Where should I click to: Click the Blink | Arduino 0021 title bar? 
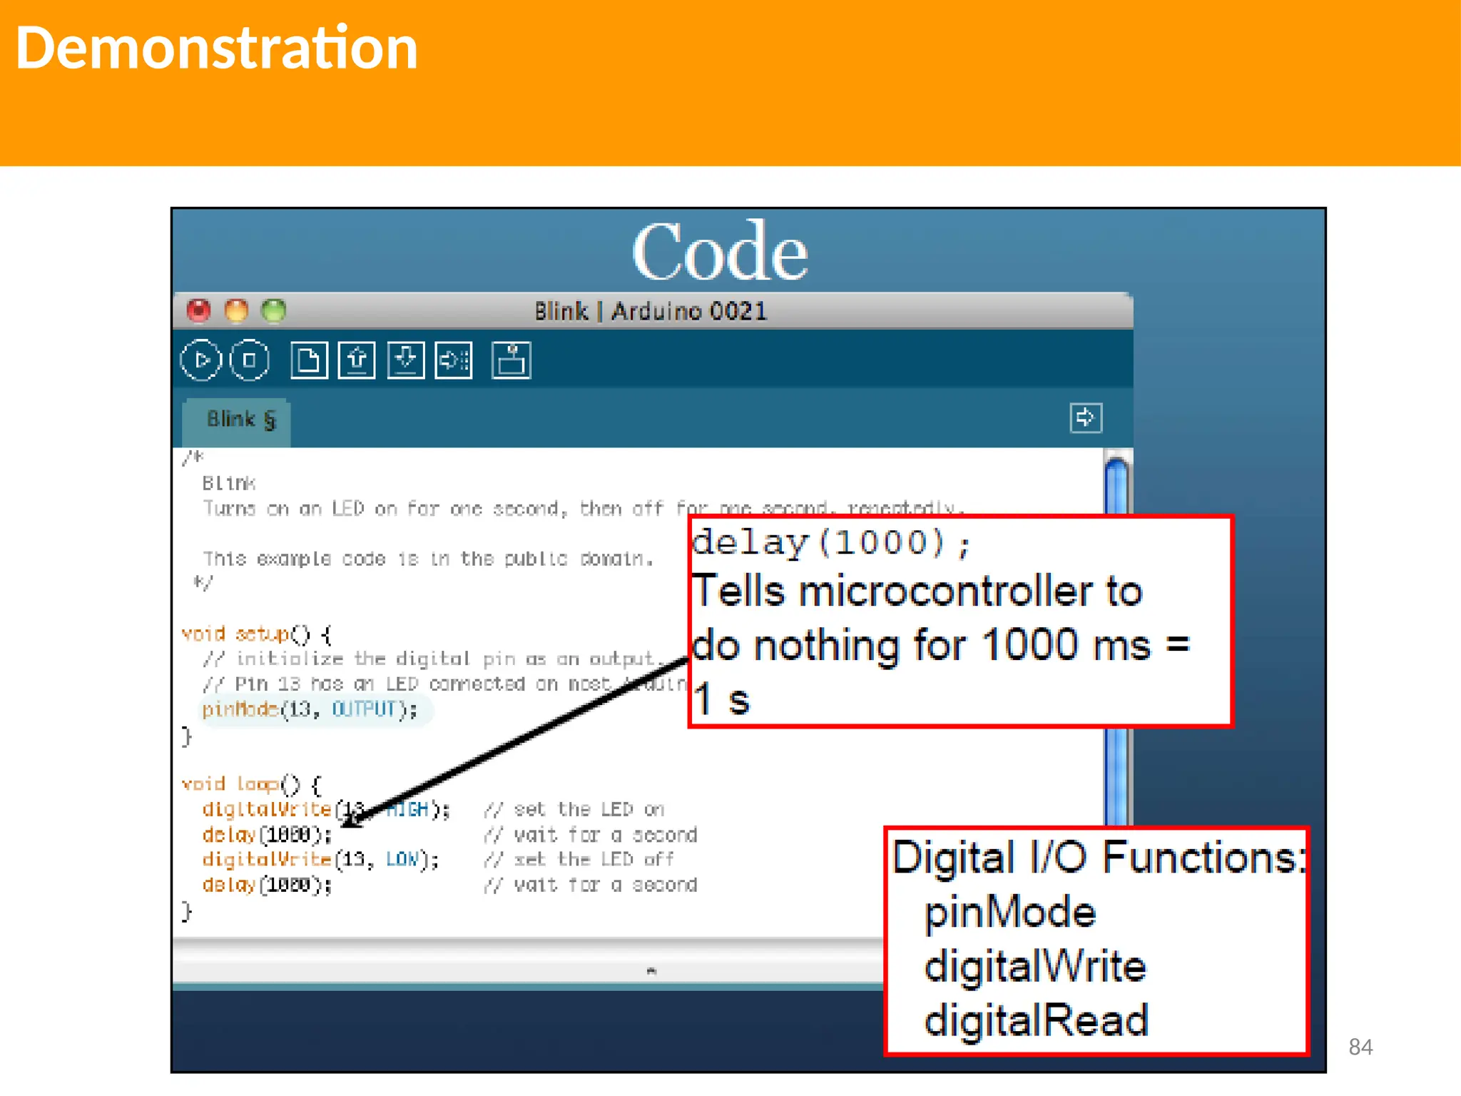click(651, 311)
